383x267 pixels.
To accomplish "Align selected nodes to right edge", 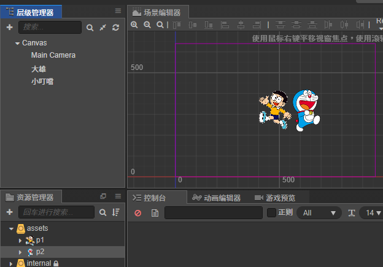I will point(257,25).
